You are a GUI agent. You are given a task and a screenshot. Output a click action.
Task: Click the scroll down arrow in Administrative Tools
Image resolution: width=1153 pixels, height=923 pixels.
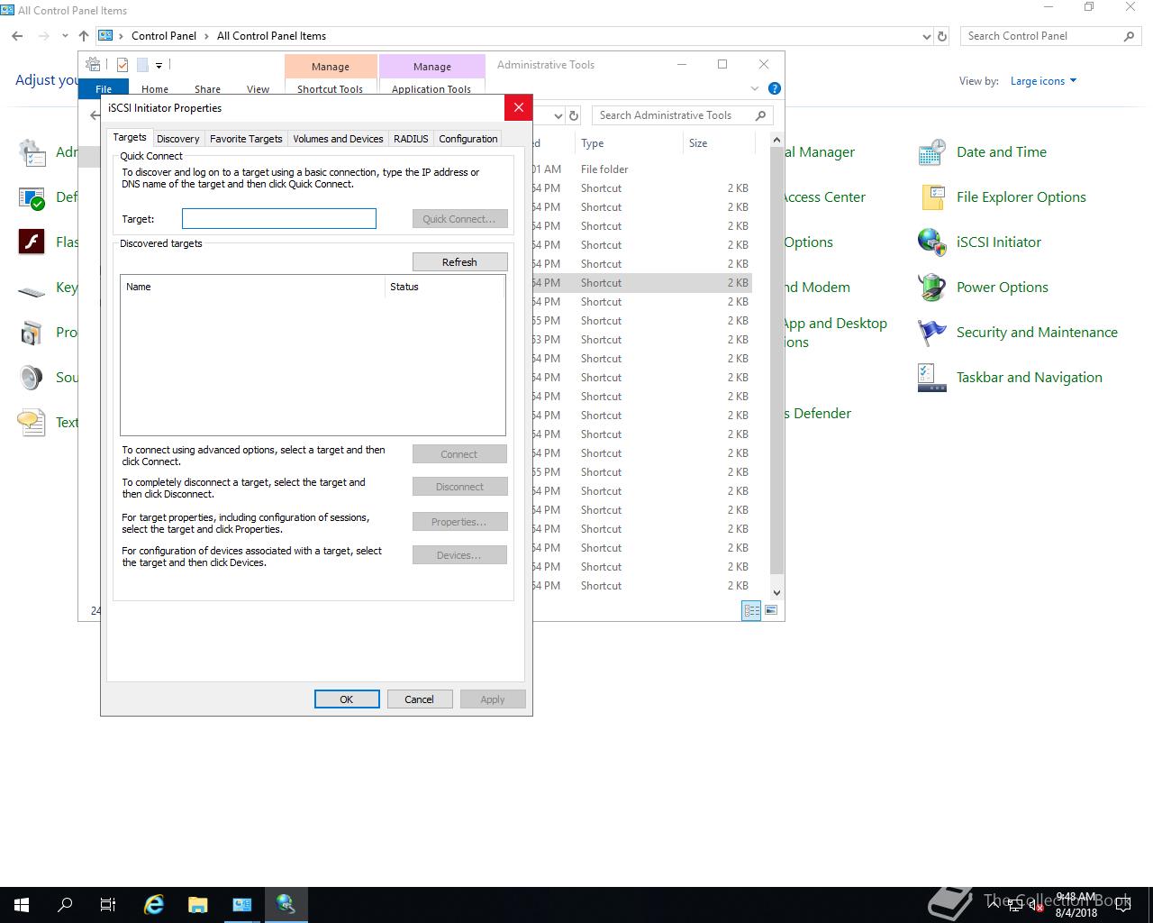coord(777,592)
